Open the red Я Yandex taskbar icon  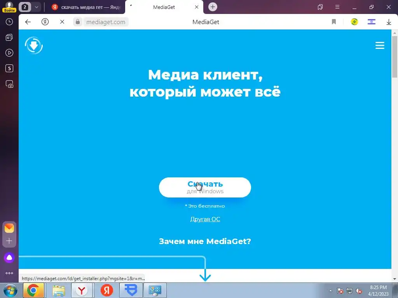(106, 290)
